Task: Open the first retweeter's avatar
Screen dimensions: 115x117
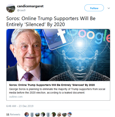Action: point(27,114)
